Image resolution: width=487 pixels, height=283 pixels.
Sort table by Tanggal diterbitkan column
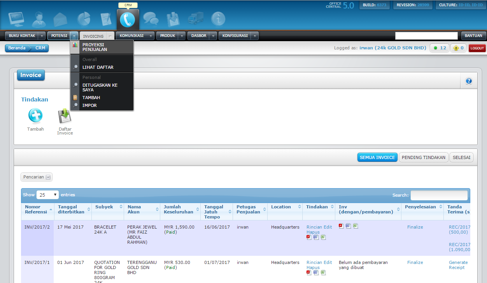pos(73,212)
